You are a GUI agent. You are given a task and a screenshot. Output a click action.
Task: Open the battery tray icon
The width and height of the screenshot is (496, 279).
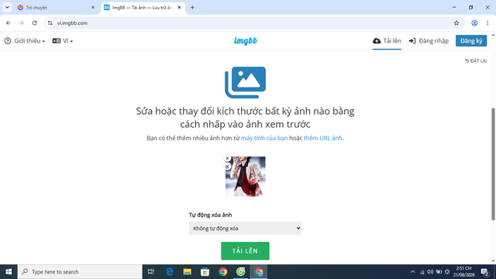[x=439, y=272]
